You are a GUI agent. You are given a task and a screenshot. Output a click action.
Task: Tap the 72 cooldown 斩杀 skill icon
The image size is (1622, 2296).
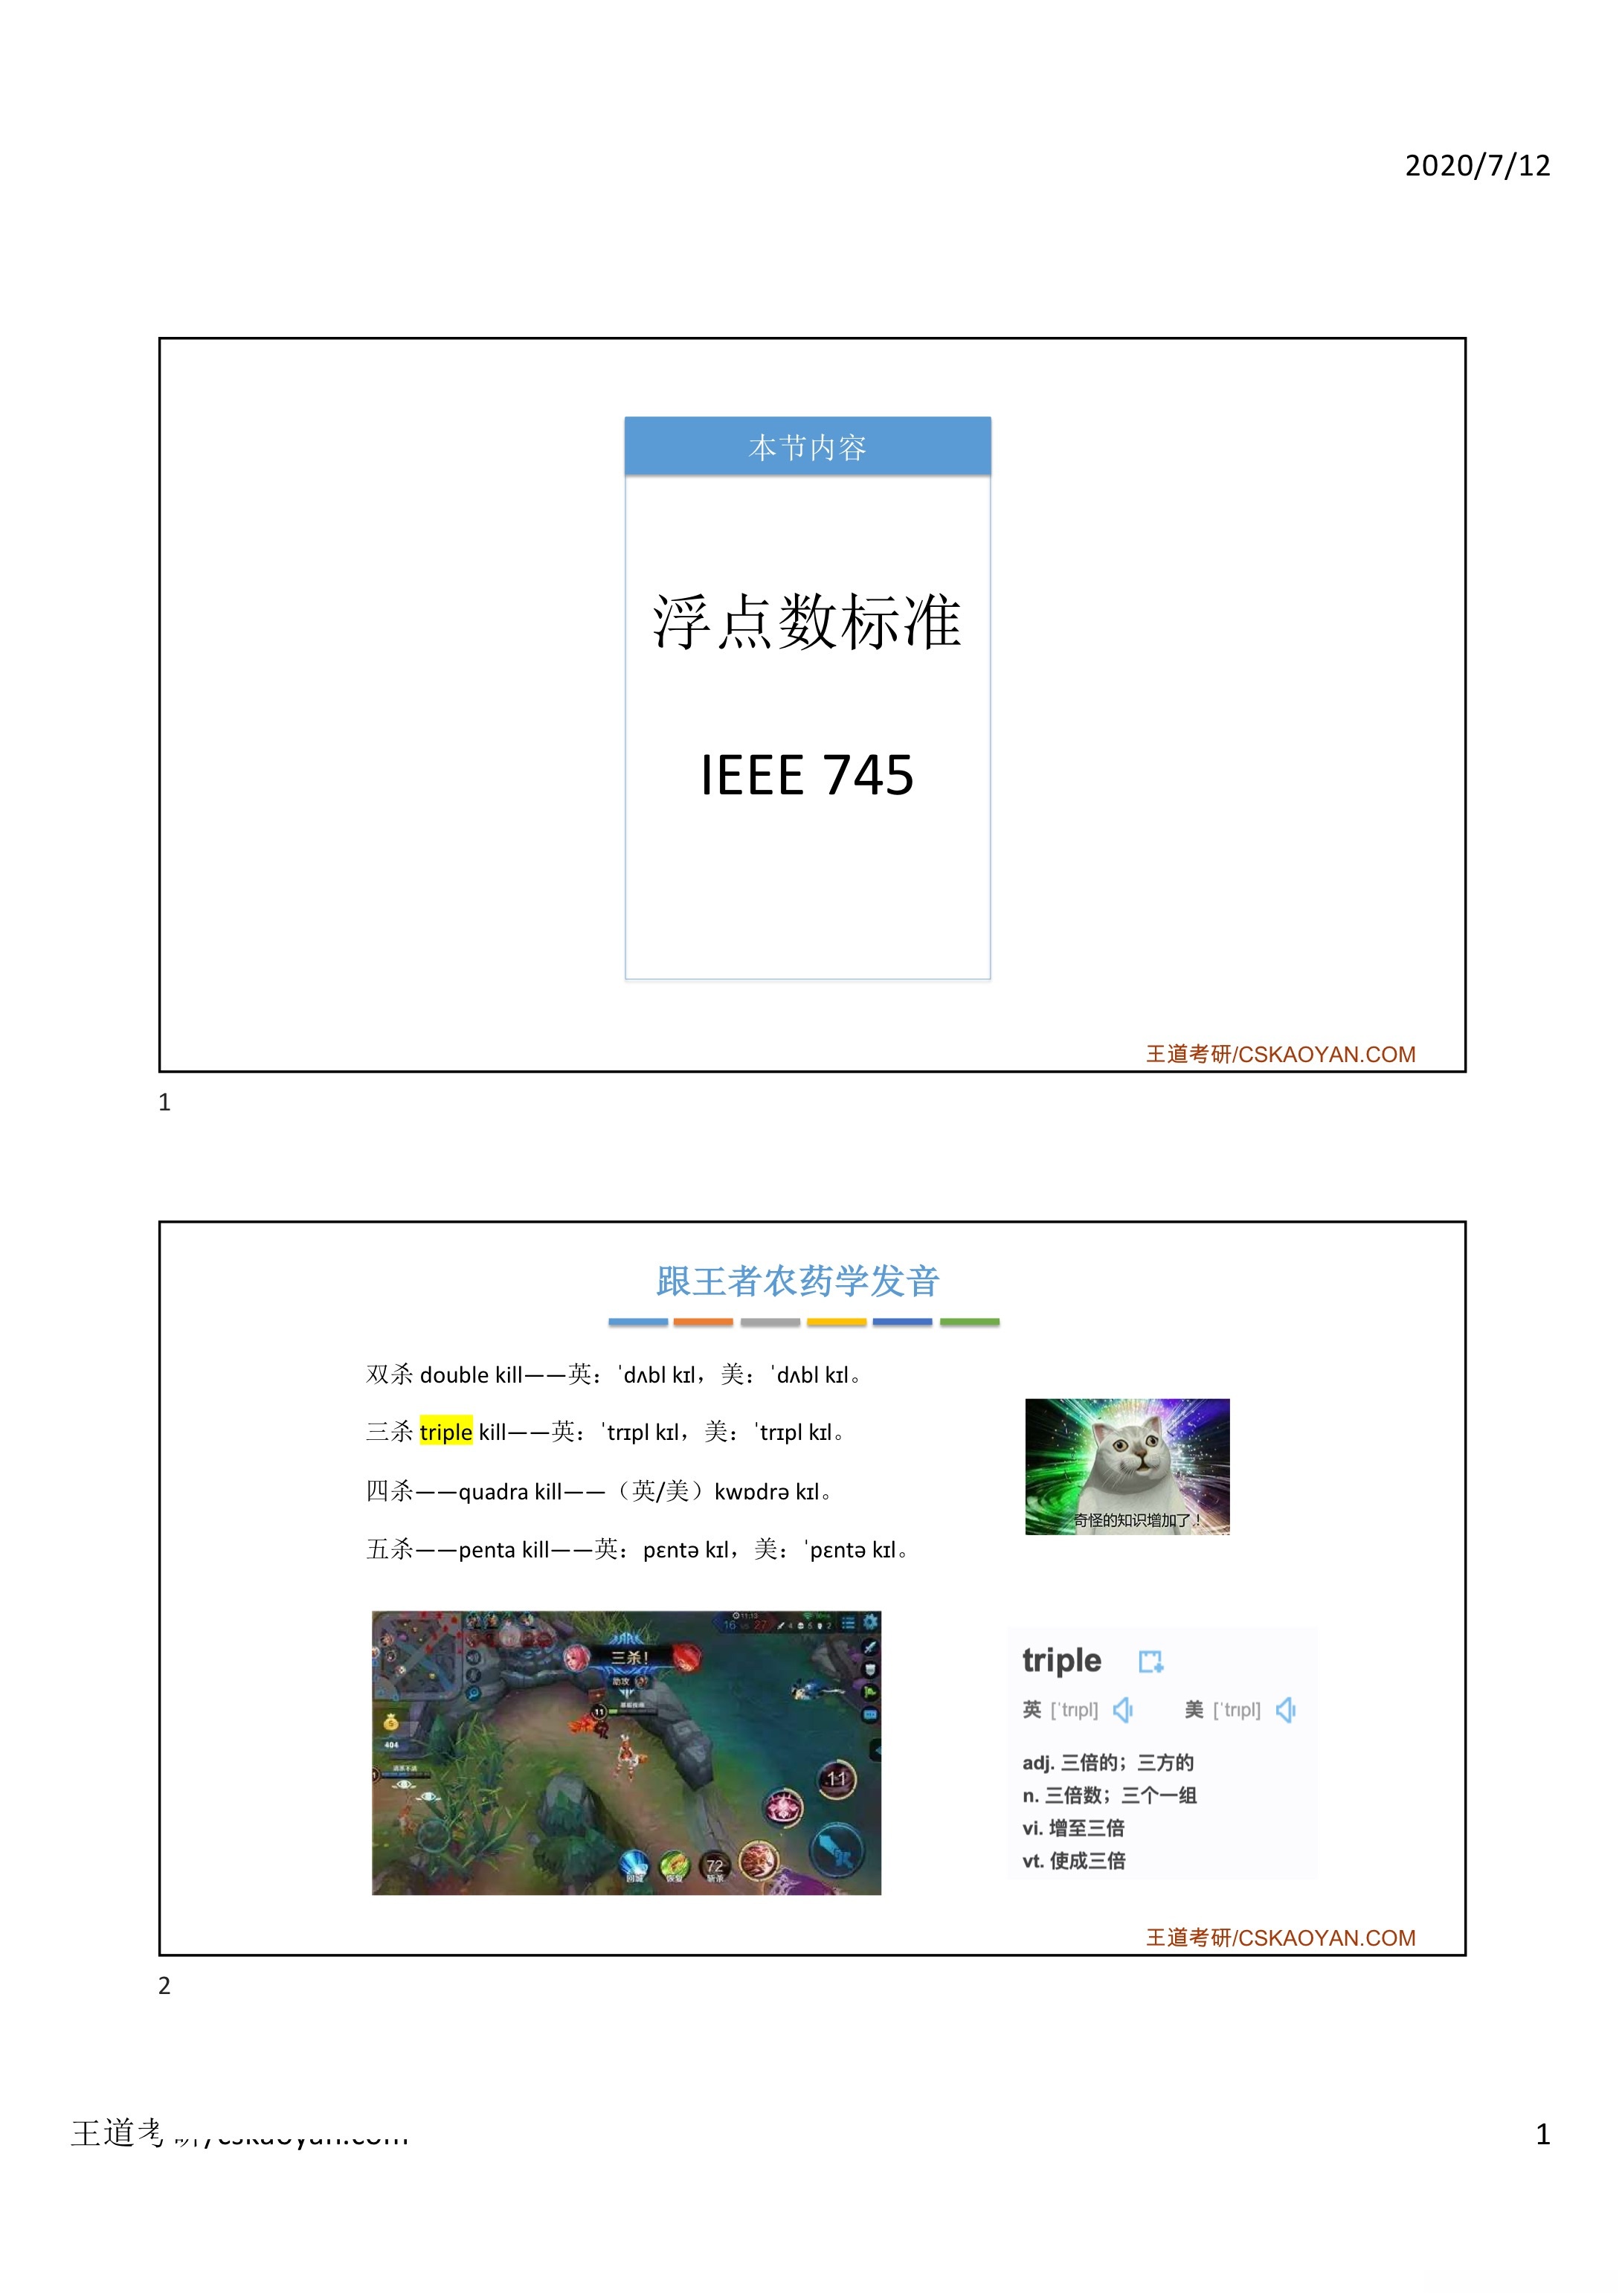pos(715,1866)
